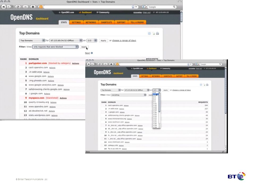
Task: Click the address bar in the back window
Action: [x=88, y=7]
